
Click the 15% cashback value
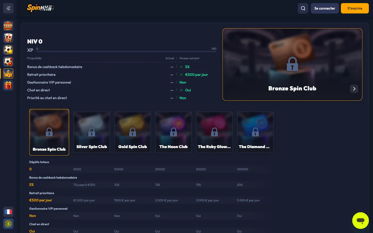click(198, 185)
